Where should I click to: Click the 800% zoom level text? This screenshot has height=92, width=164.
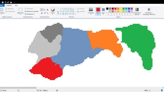pos(146,90)
